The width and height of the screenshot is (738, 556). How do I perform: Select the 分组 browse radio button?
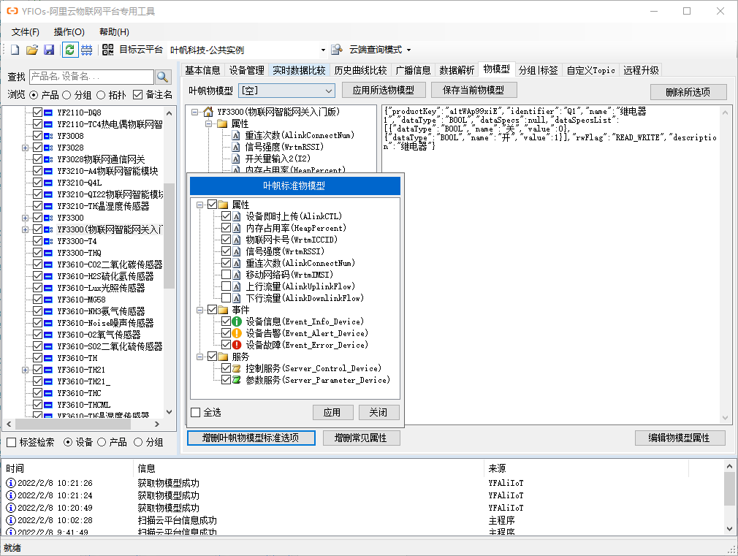tap(66, 95)
